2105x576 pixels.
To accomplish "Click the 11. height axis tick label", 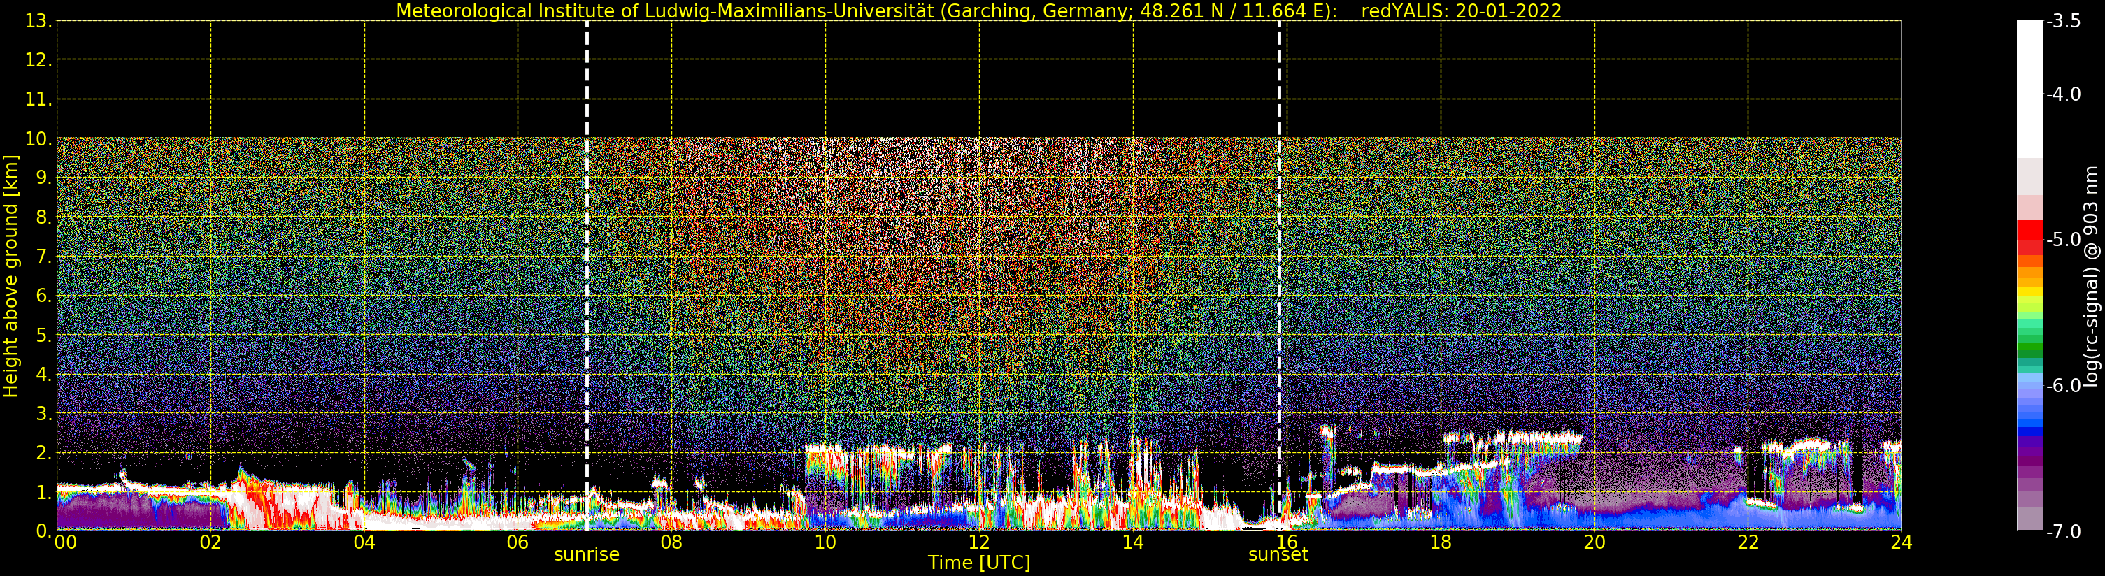I will click(39, 100).
